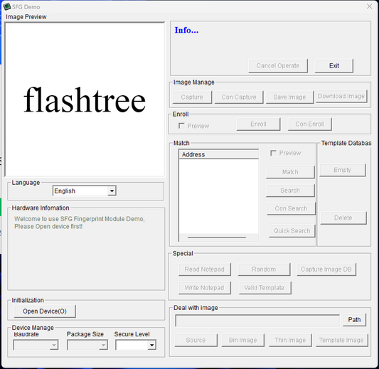Click the Quick Search button
Screen dimensions: 379x369
pos(292,231)
